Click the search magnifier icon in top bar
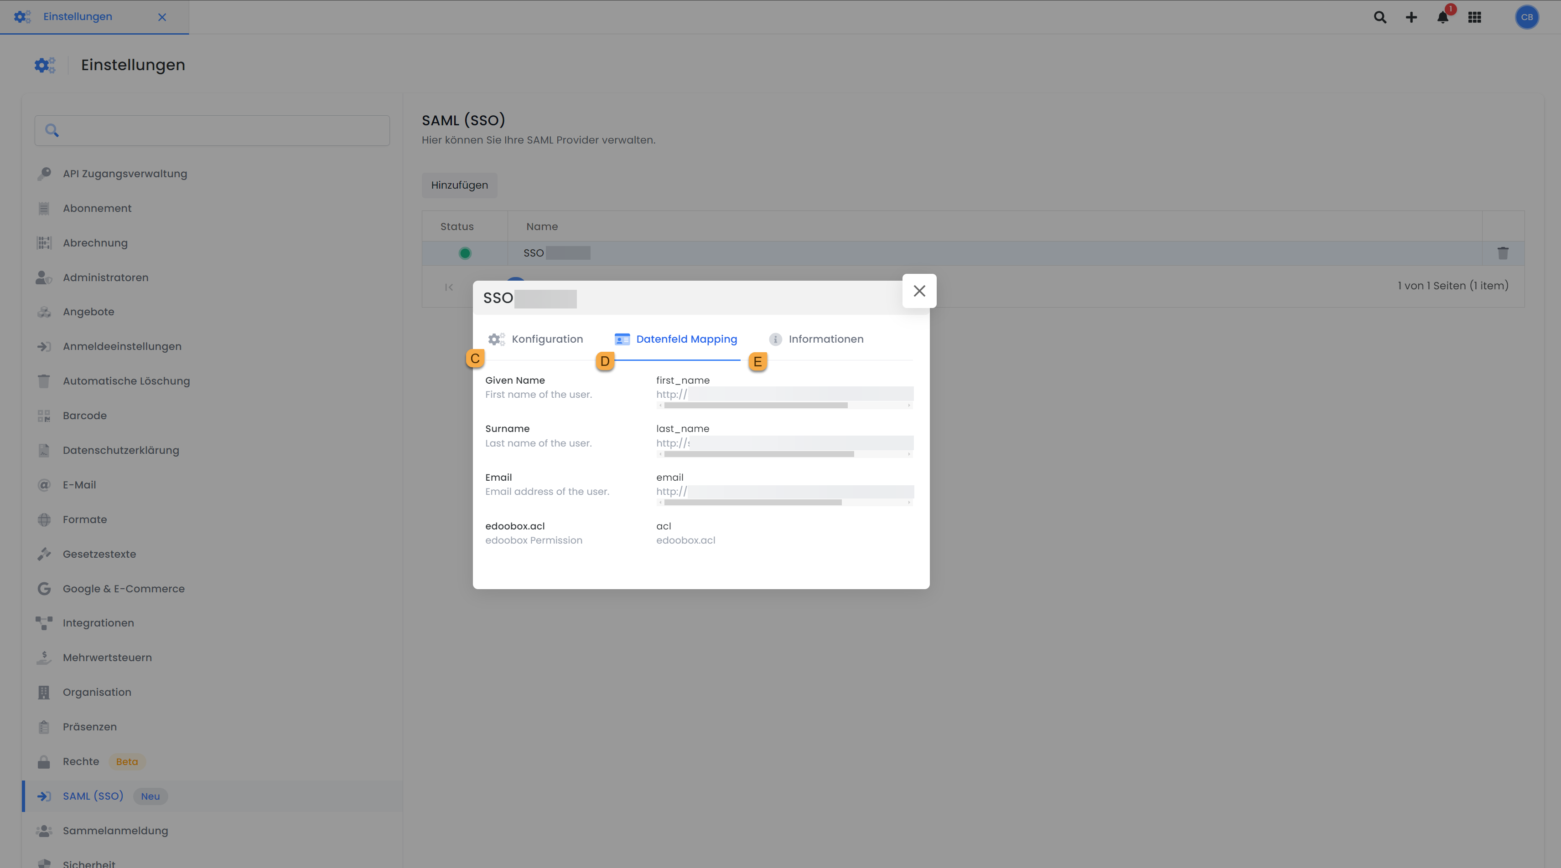 click(1380, 17)
